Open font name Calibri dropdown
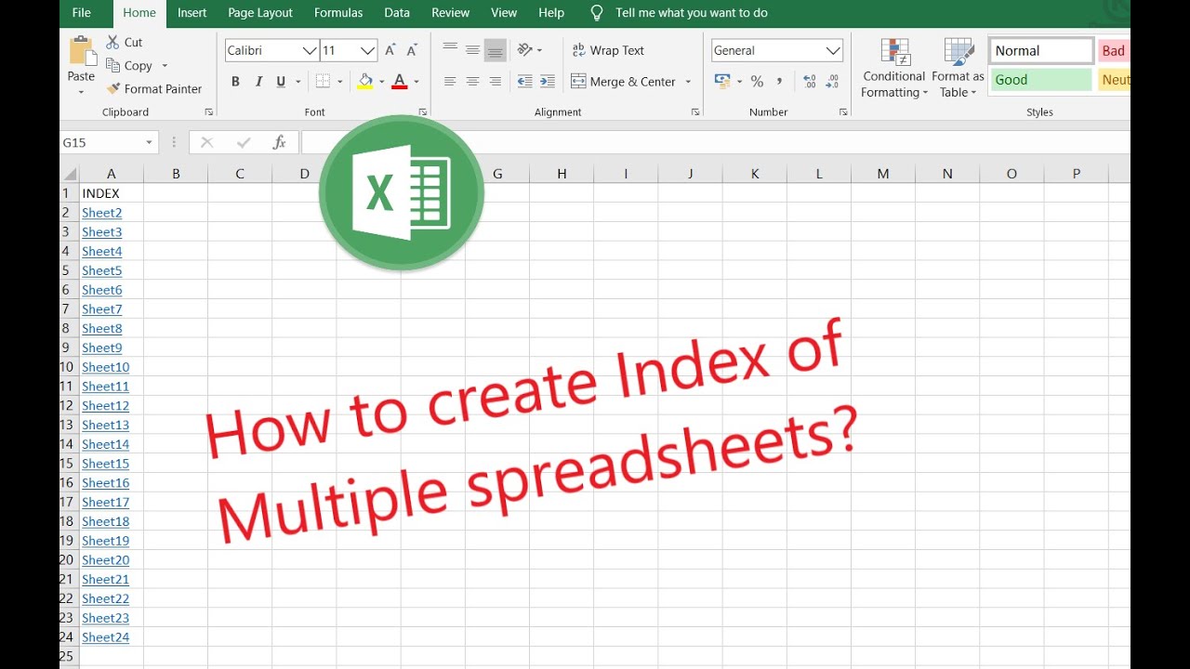The image size is (1190, 669). 310,51
